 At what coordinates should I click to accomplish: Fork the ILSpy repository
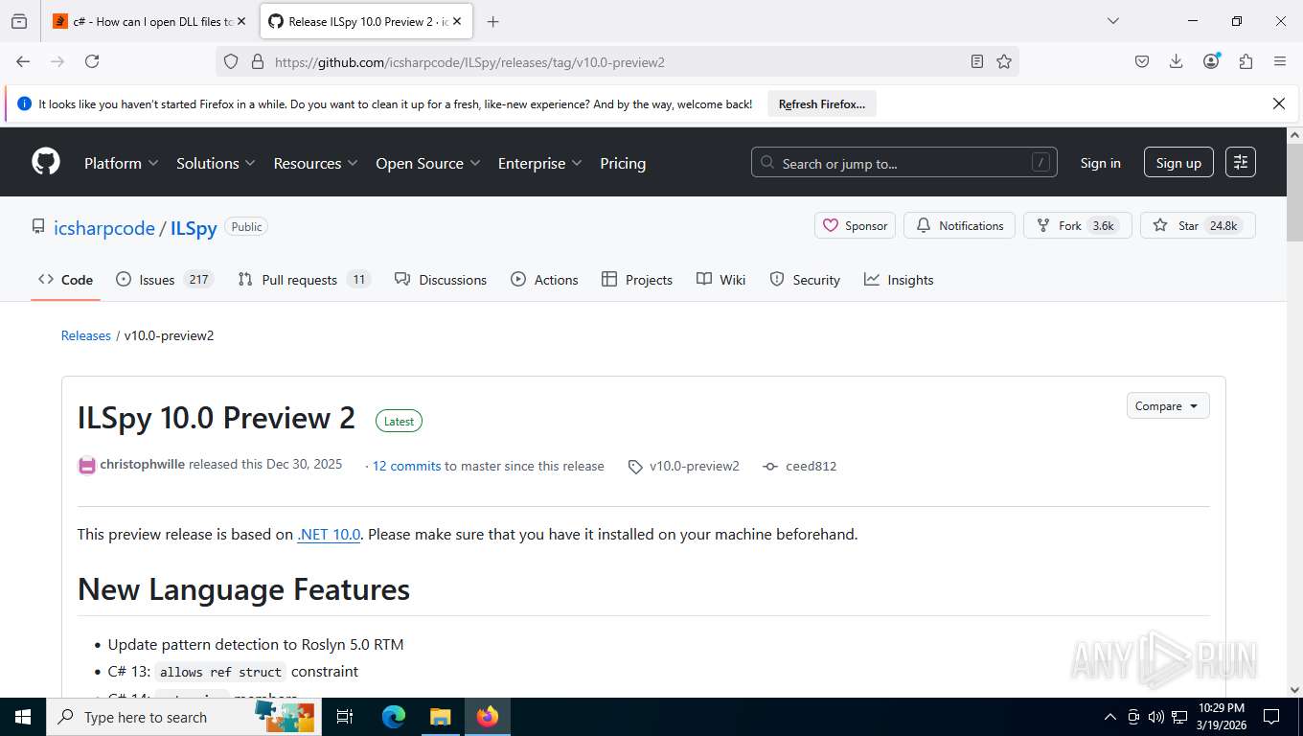[x=1078, y=225]
